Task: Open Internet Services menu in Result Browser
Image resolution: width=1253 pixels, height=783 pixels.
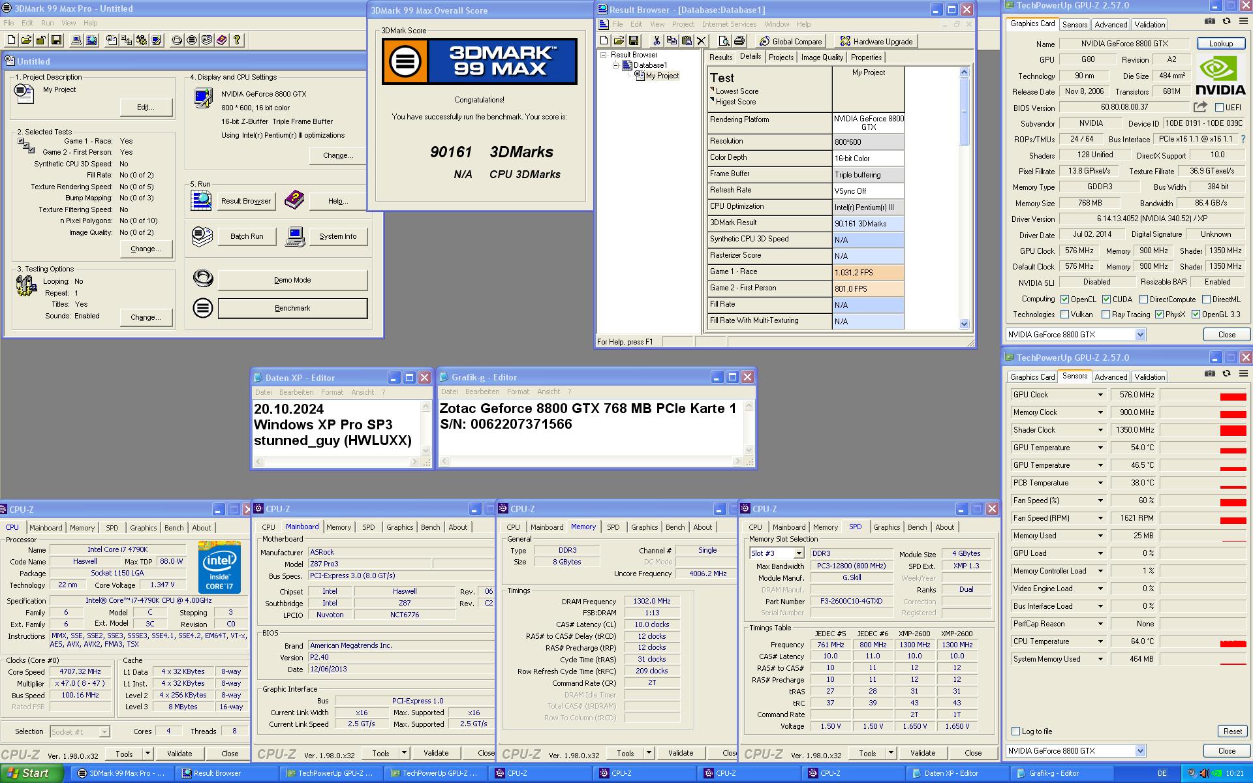Action: point(729,24)
